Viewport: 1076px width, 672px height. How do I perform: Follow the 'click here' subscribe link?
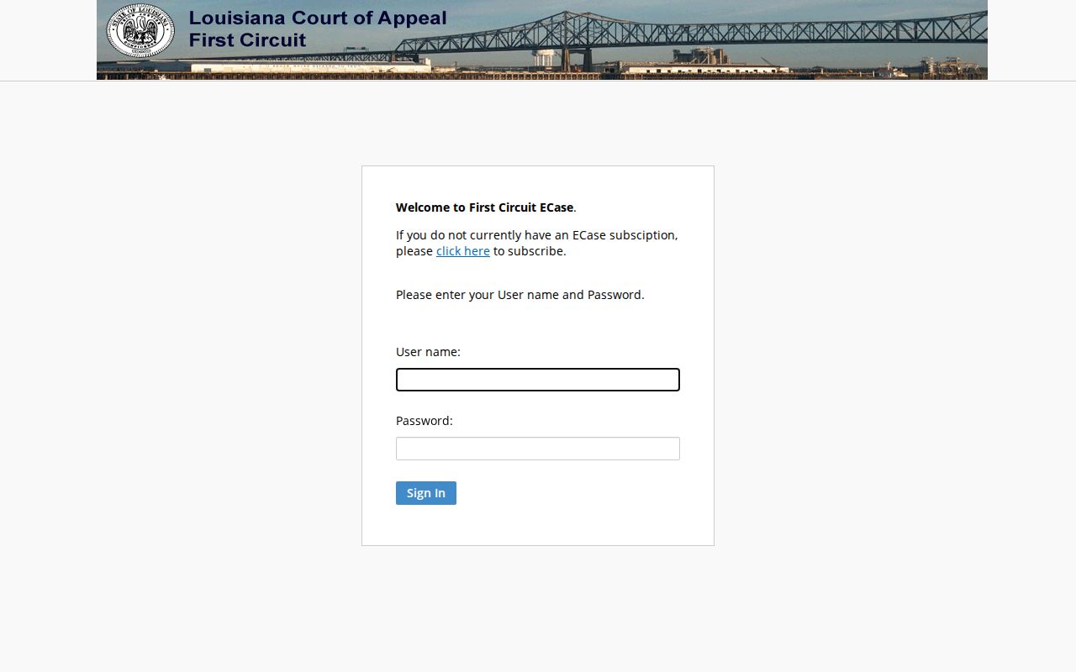tap(463, 251)
